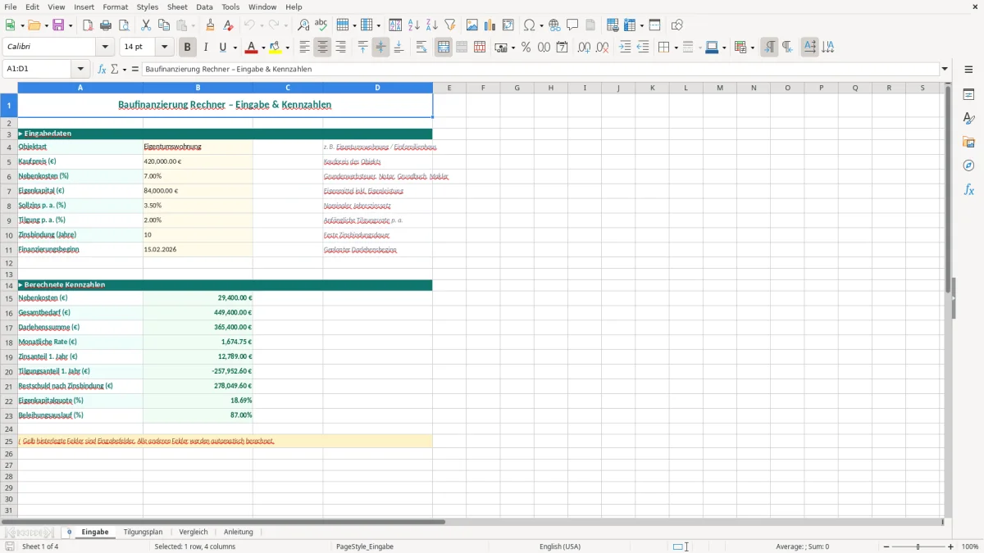984x553 pixels.
Task: Select Clone Formatting paintbrush
Action: point(211,25)
